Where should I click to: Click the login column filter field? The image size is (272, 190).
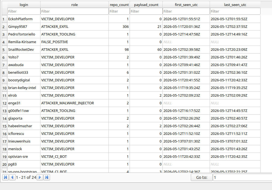pyautogui.click(x=24, y=11)
